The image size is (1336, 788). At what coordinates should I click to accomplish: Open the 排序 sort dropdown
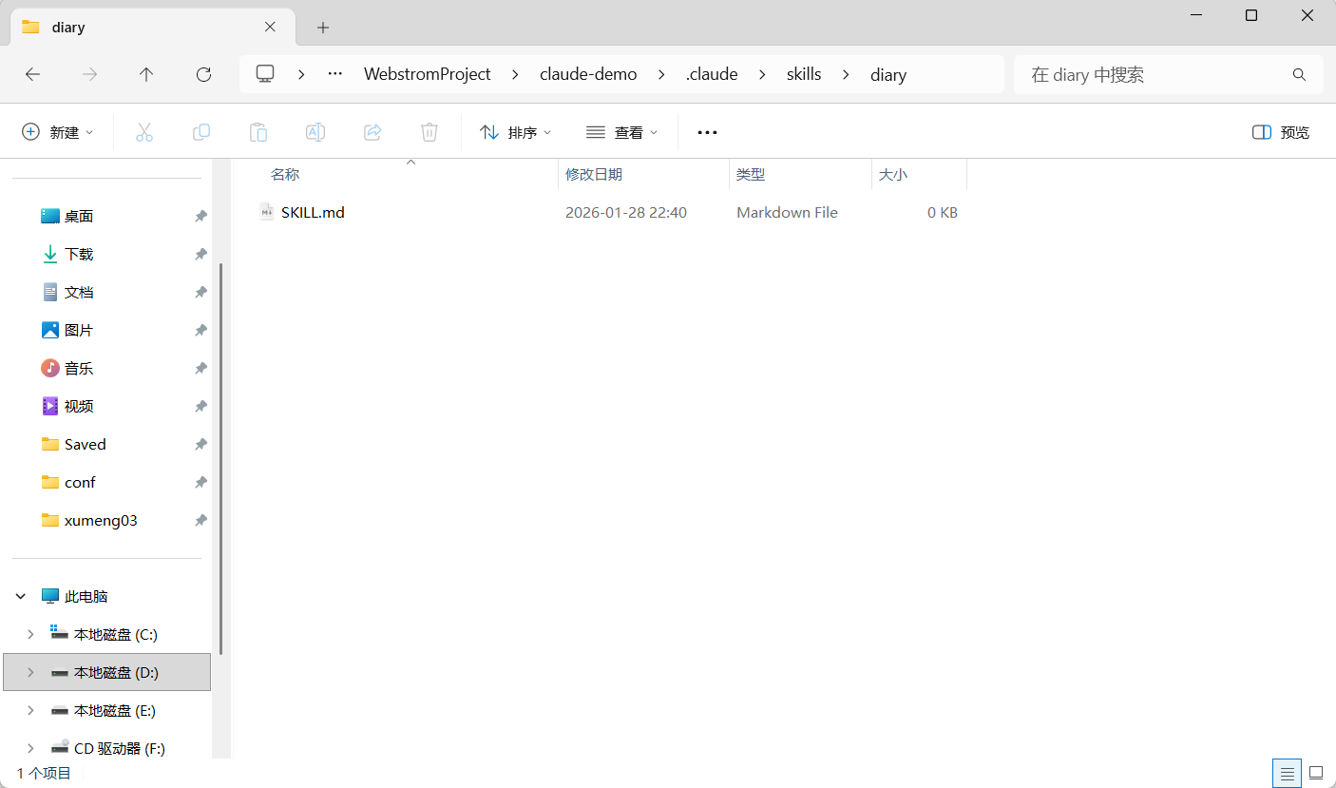515,132
